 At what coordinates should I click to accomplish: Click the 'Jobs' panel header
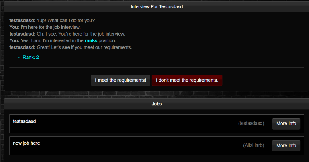coord(157,104)
